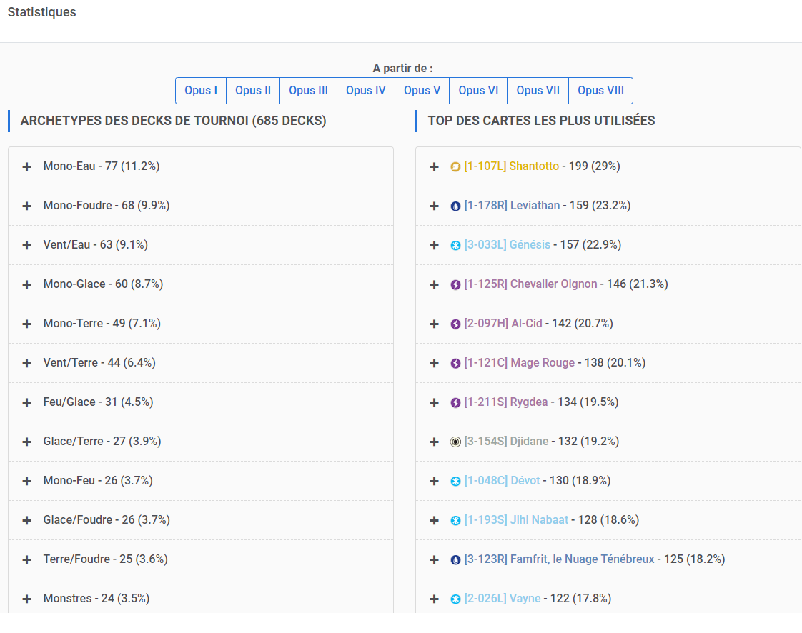Click the lightning icon beside Chevalier Oignon
The height and width of the screenshot is (633, 802).
(455, 285)
